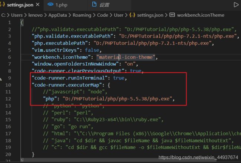Click the commented "html" Chrome path line
The width and height of the screenshot is (241, 163).
[142, 134]
